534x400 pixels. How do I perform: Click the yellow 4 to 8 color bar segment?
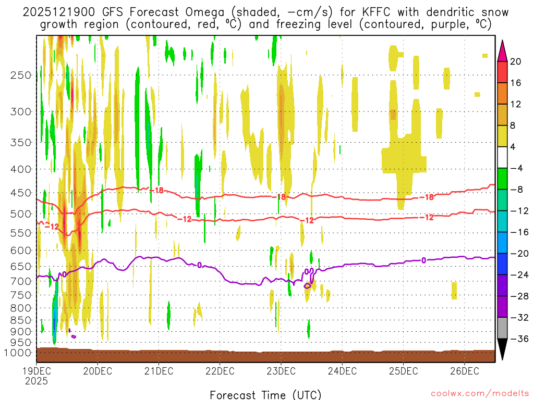[x=502, y=136]
